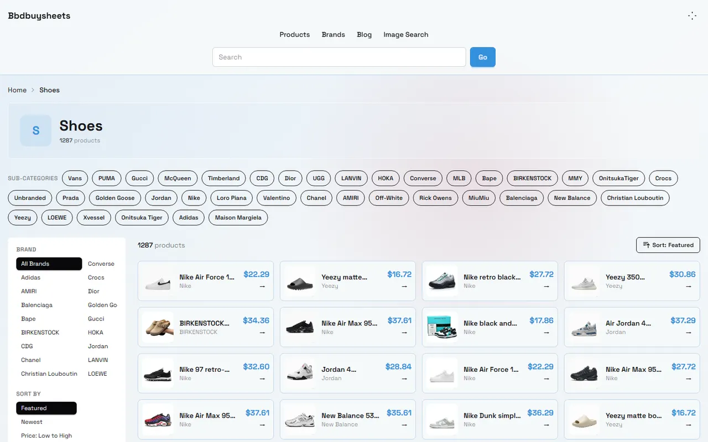Open Jordan 4 product thumbnail $28.84
Viewport: 708px width, 442px height.
point(300,373)
